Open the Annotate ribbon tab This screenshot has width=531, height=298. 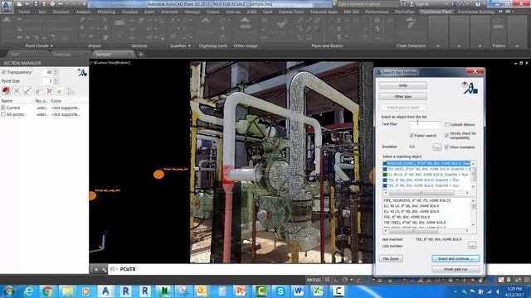coord(169,12)
